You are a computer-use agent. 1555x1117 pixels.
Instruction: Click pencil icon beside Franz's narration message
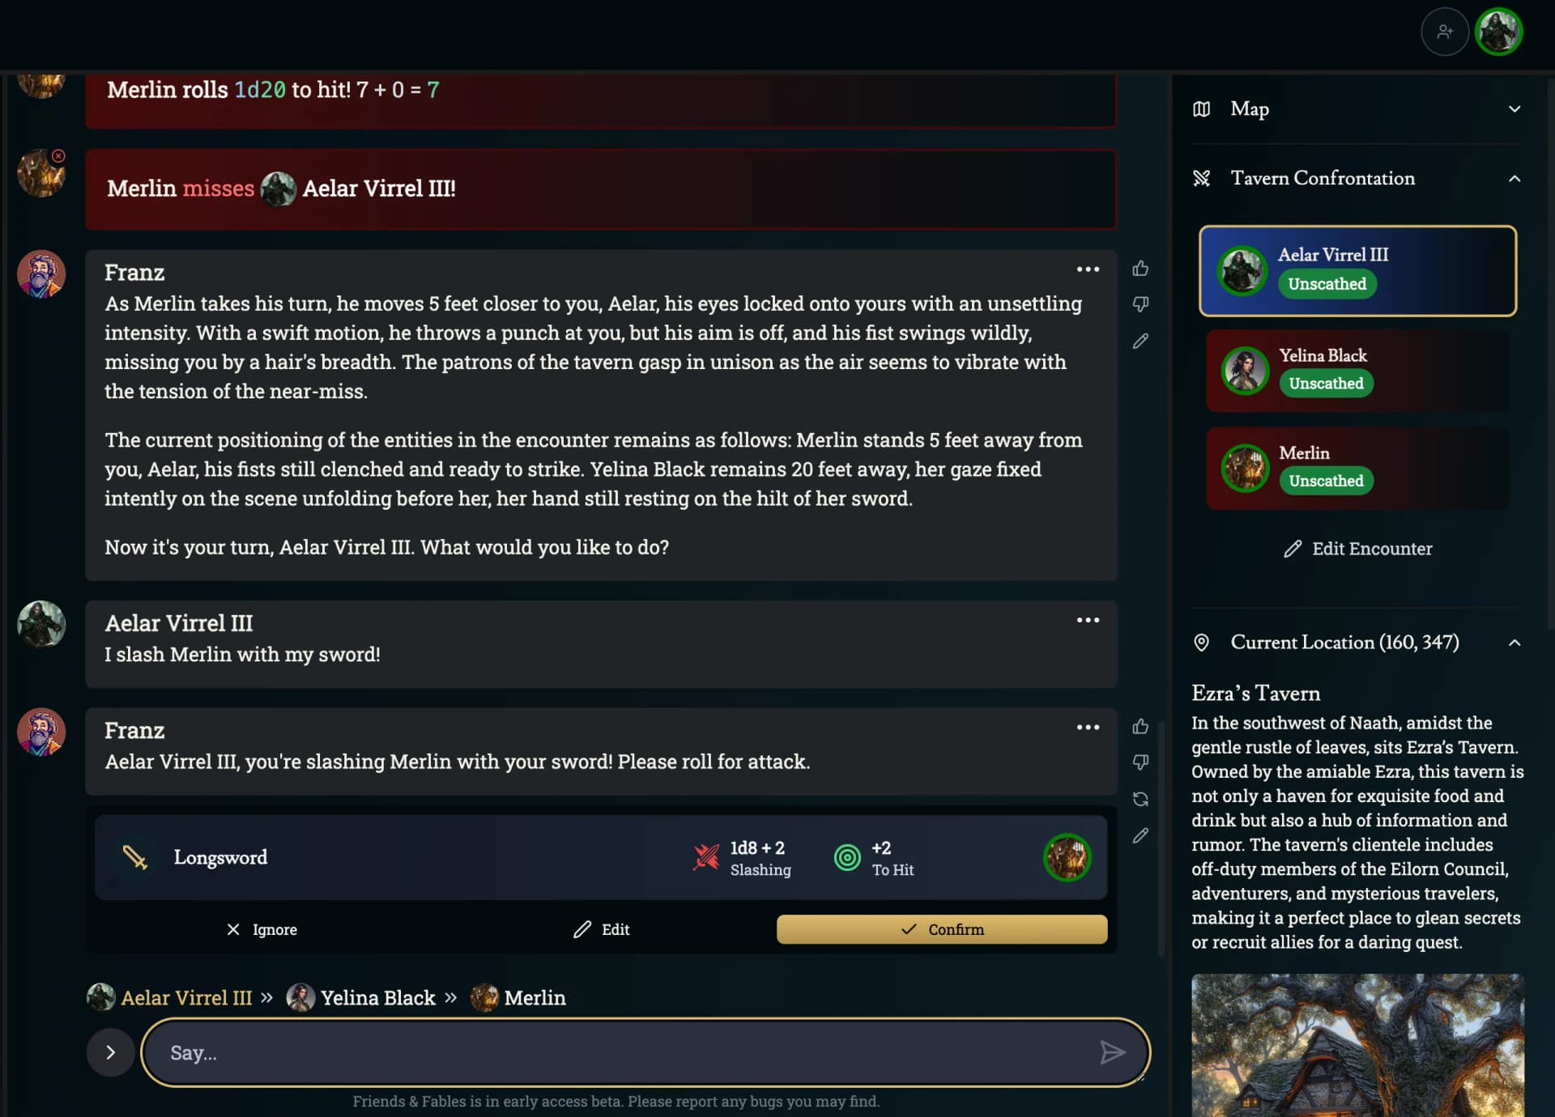click(1140, 341)
